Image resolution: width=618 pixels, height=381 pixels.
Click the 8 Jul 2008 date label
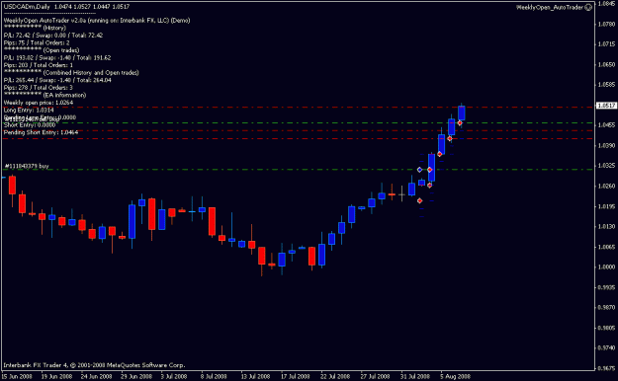[214, 377]
